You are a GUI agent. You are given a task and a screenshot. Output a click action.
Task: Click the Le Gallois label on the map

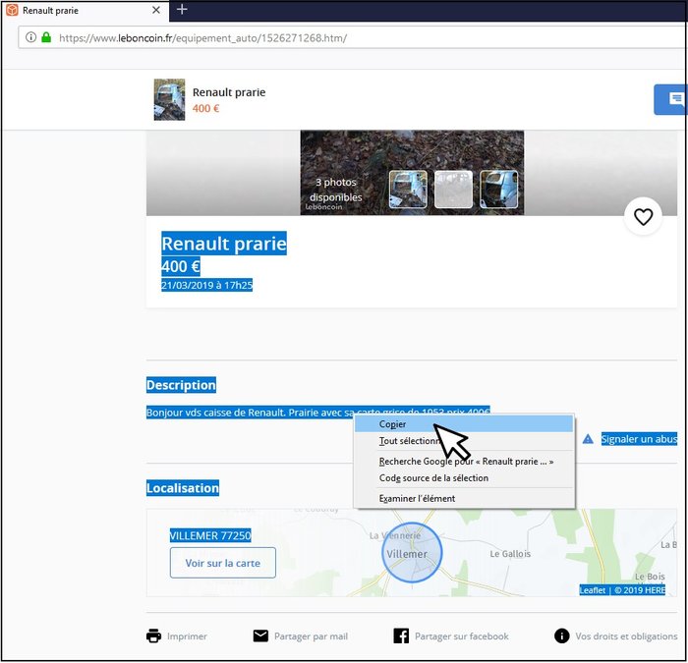(x=510, y=554)
